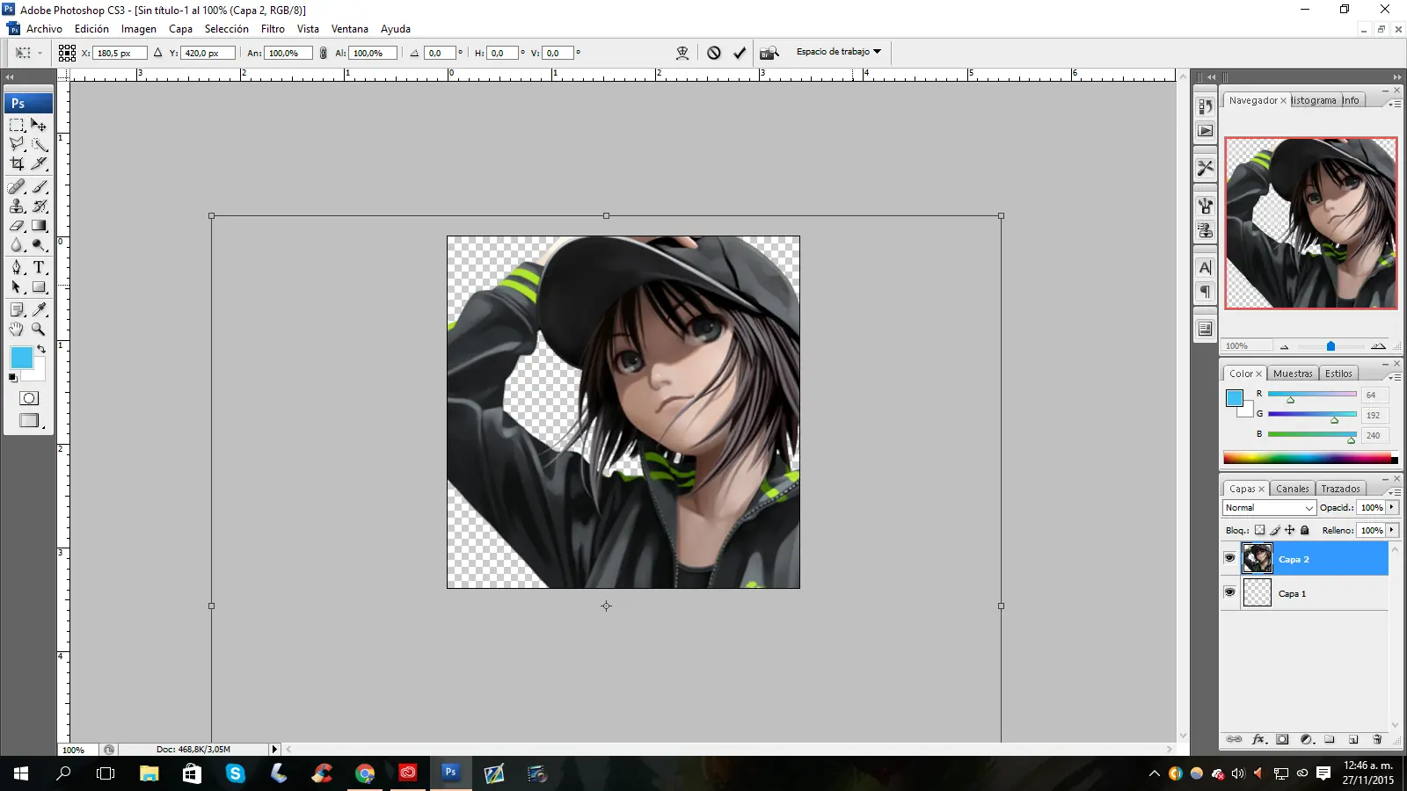Select the Healing Brush tool

coord(17,187)
